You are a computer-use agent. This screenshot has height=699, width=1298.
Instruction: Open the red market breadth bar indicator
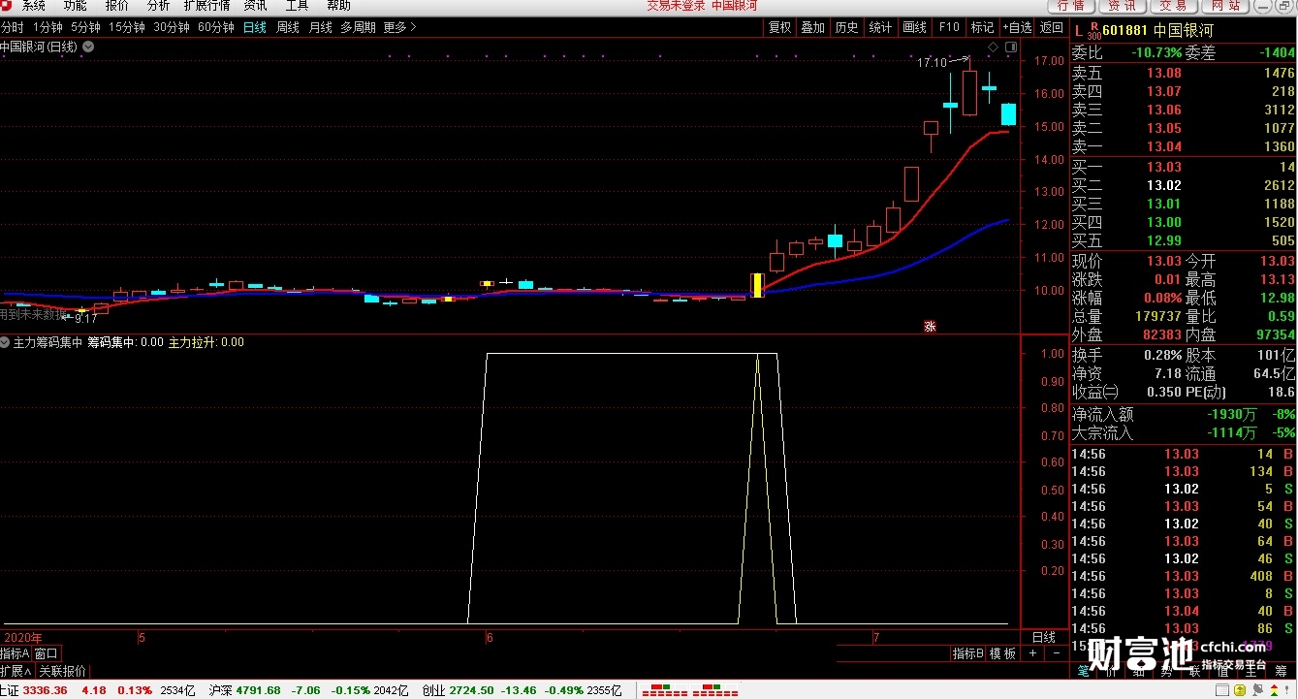tap(687, 690)
